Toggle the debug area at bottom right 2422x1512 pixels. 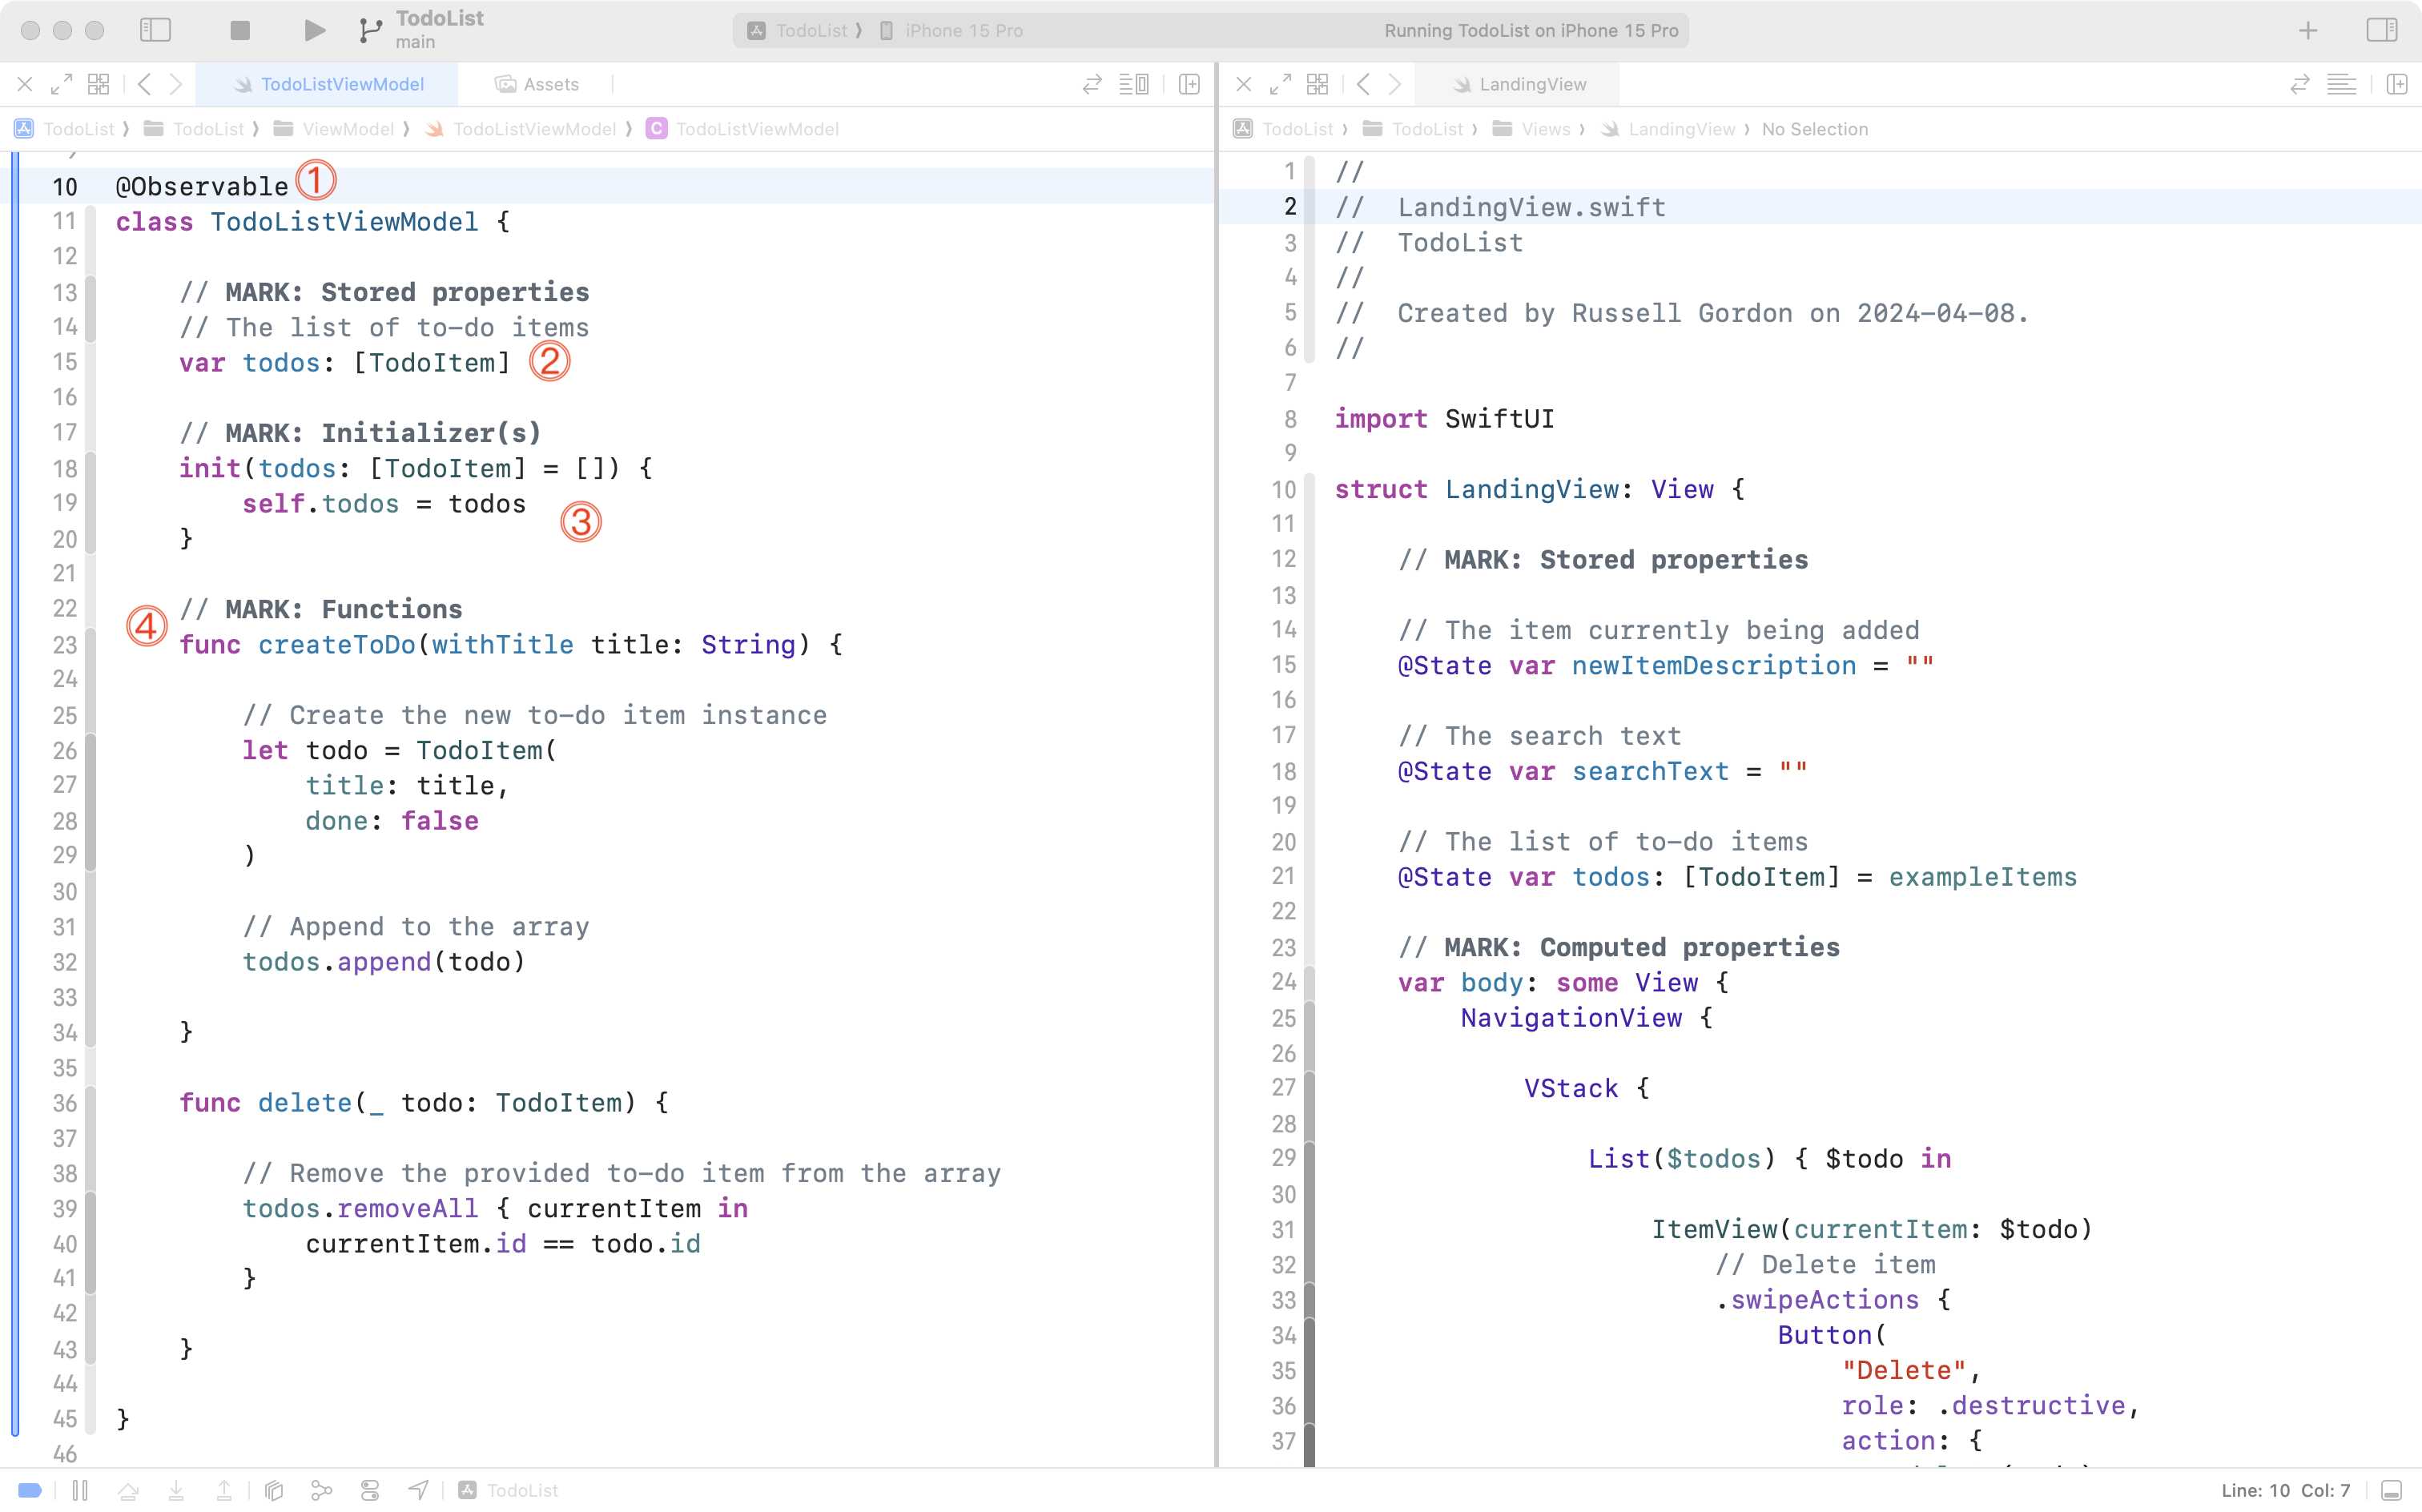[x=2391, y=1490]
